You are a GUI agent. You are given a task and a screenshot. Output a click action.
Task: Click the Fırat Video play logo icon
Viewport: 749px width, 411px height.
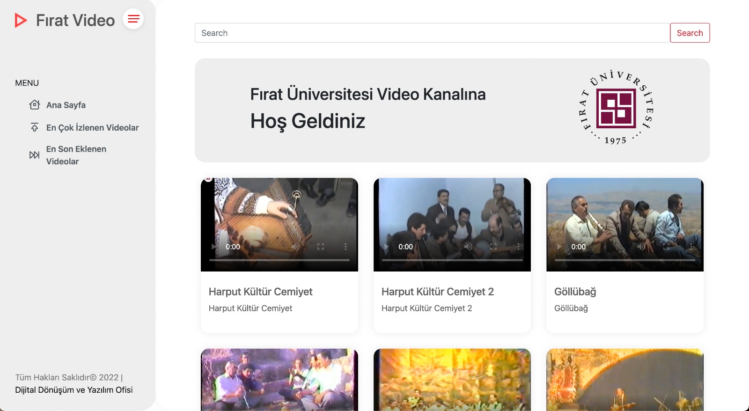[21, 20]
